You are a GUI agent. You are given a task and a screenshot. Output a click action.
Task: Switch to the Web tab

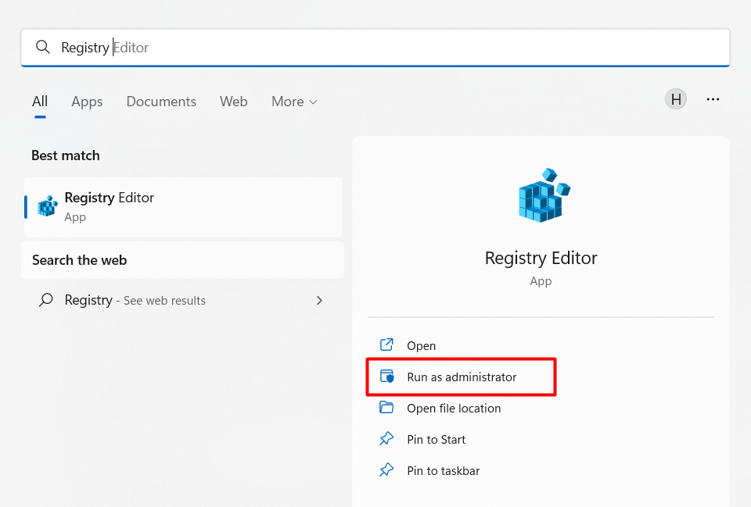(x=233, y=102)
